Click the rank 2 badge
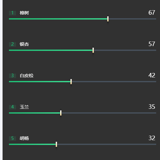Screen dimensions: 160x160 12,44
